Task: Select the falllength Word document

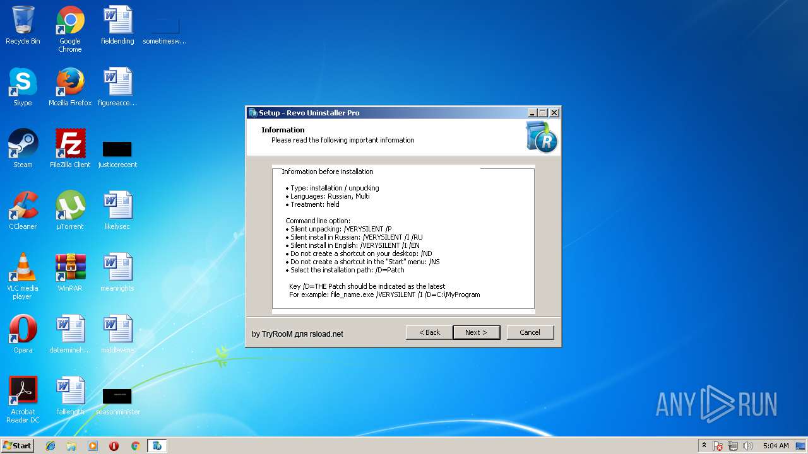Action: [x=70, y=396]
